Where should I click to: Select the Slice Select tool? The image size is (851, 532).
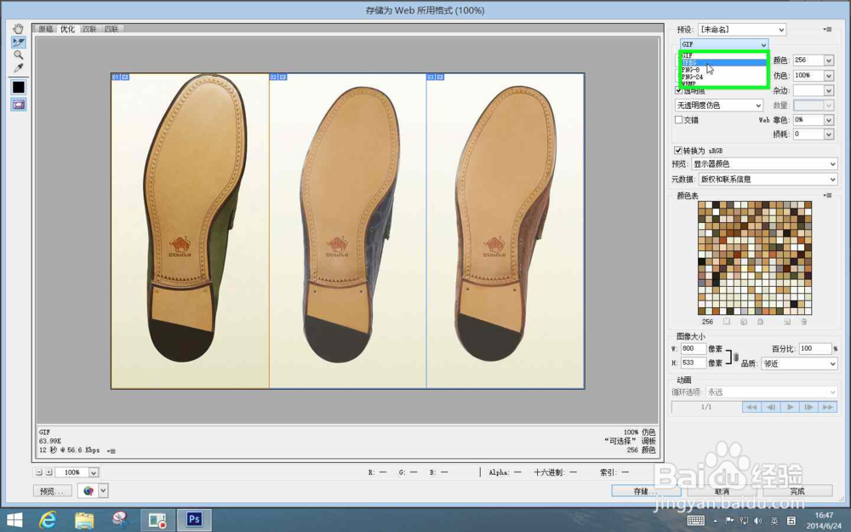(x=19, y=42)
